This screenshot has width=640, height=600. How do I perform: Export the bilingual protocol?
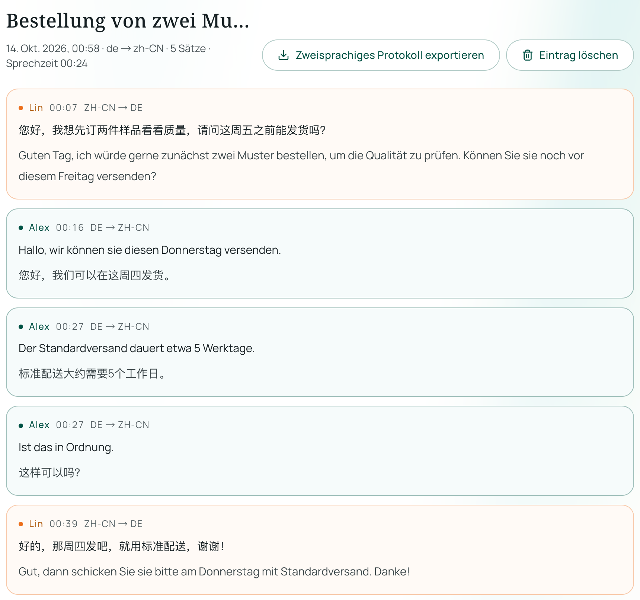pos(381,55)
